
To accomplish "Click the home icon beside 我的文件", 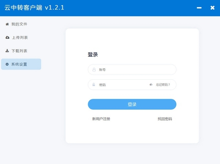I will 7,24.
